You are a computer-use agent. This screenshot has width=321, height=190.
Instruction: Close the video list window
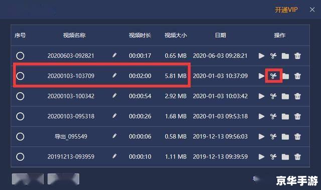point(312,10)
